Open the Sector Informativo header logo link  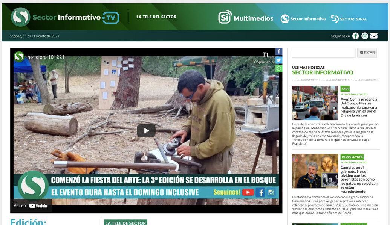(x=303, y=19)
